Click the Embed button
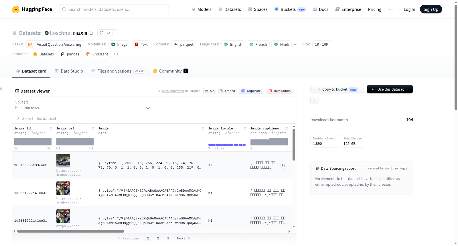 [227, 91]
